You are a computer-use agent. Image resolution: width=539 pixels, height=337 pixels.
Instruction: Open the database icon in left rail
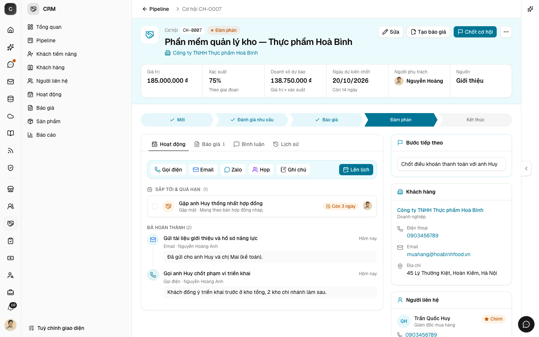point(10,99)
